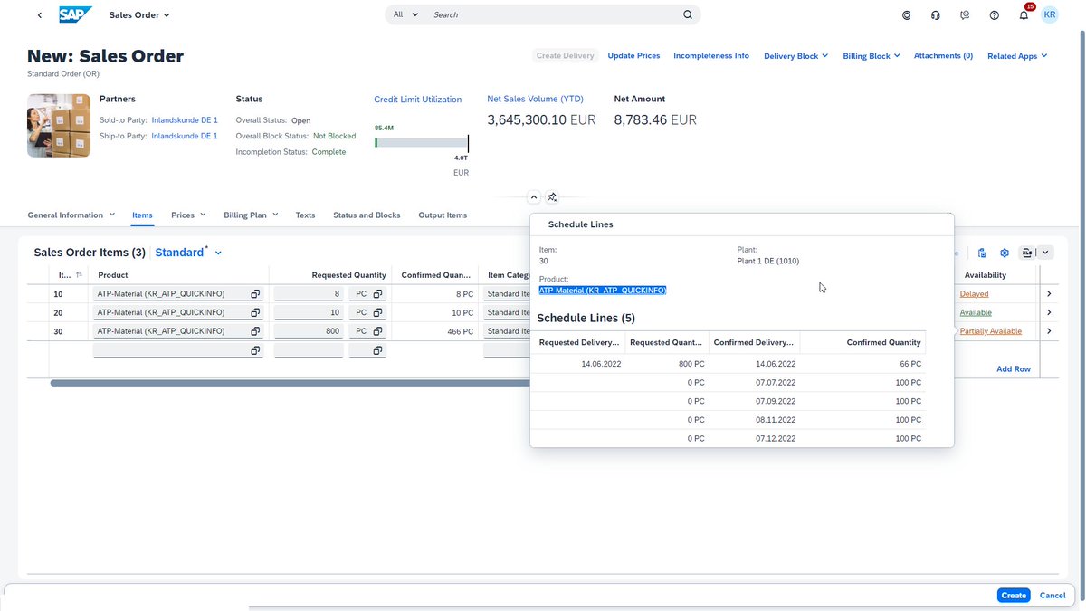Click the requested quantity field showing 800
Image resolution: width=1086 pixels, height=611 pixels.
[x=309, y=331]
